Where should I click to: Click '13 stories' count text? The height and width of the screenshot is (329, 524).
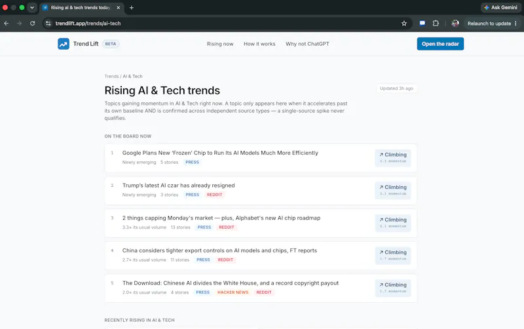pyautogui.click(x=181, y=227)
